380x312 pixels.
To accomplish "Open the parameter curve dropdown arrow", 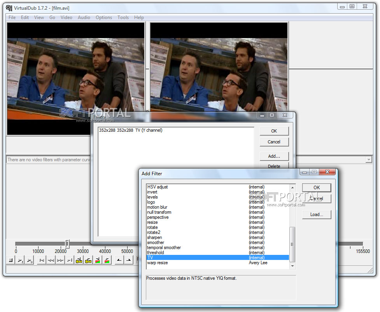I will (x=369, y=160).
